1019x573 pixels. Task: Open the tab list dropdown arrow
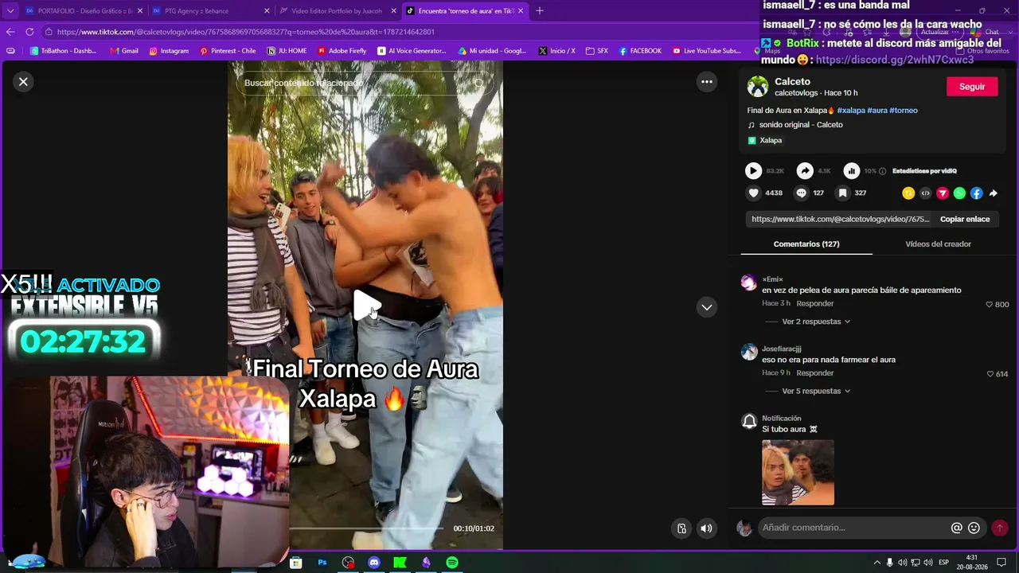(x=10, y=11)
